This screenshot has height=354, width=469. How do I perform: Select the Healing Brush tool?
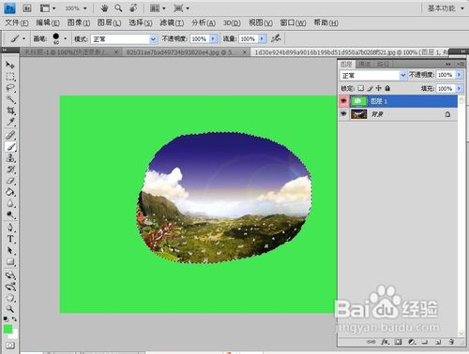10,135
